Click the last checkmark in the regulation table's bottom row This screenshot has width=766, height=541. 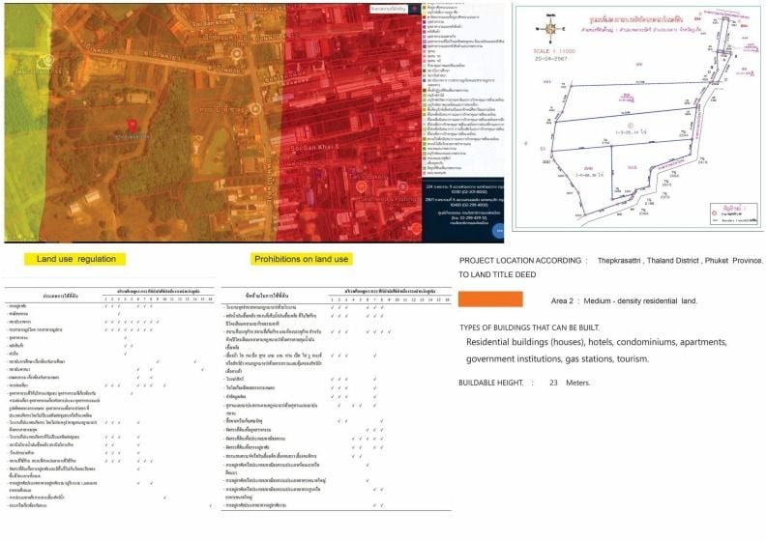(211, 505)
